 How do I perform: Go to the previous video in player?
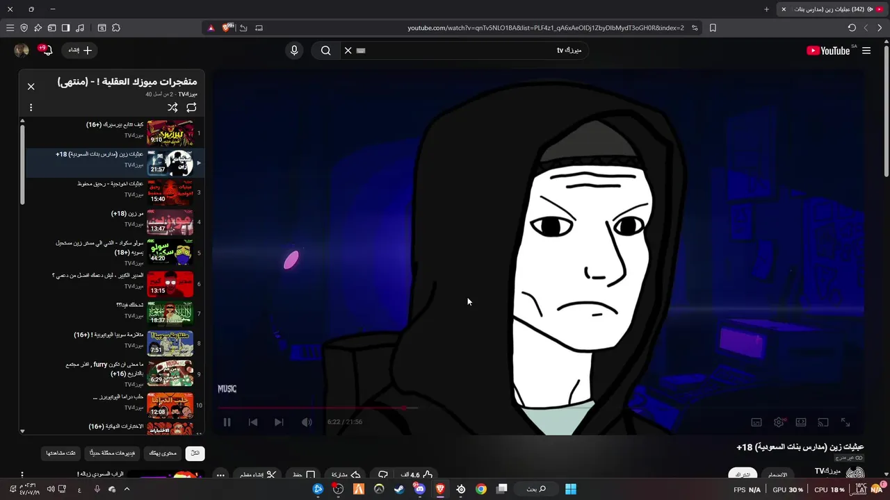253,422
